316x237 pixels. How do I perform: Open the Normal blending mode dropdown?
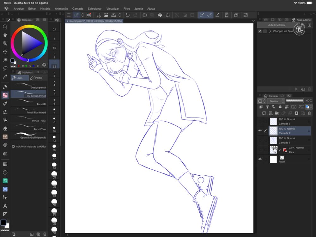pyautogui.click(x=276, y=101)
